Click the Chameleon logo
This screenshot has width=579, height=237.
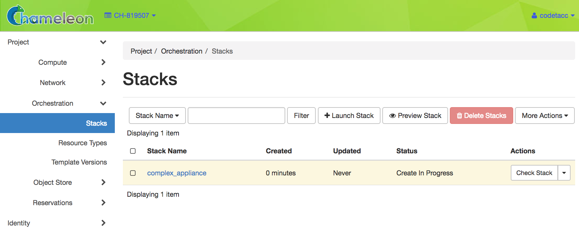50,15
